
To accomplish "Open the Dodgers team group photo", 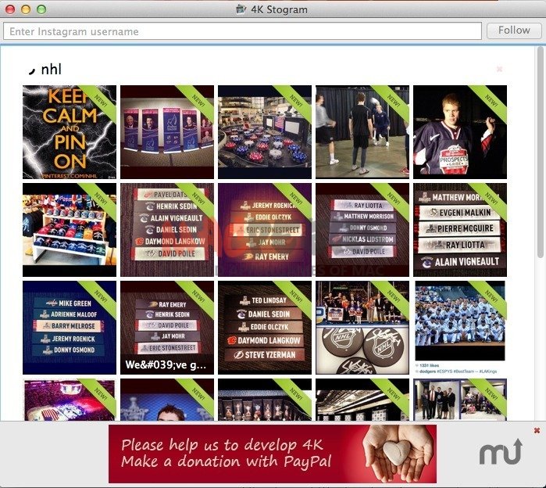I will [460, 328].
